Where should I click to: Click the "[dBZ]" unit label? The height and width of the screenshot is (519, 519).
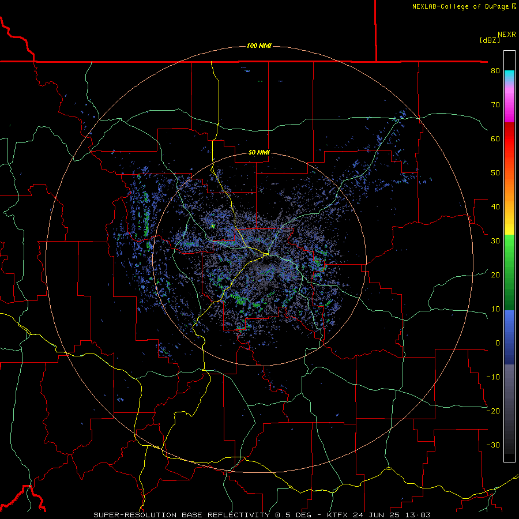tap(490, 40)
